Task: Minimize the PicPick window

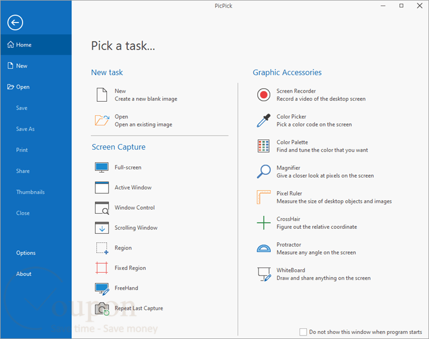Action: click(383, 6)
